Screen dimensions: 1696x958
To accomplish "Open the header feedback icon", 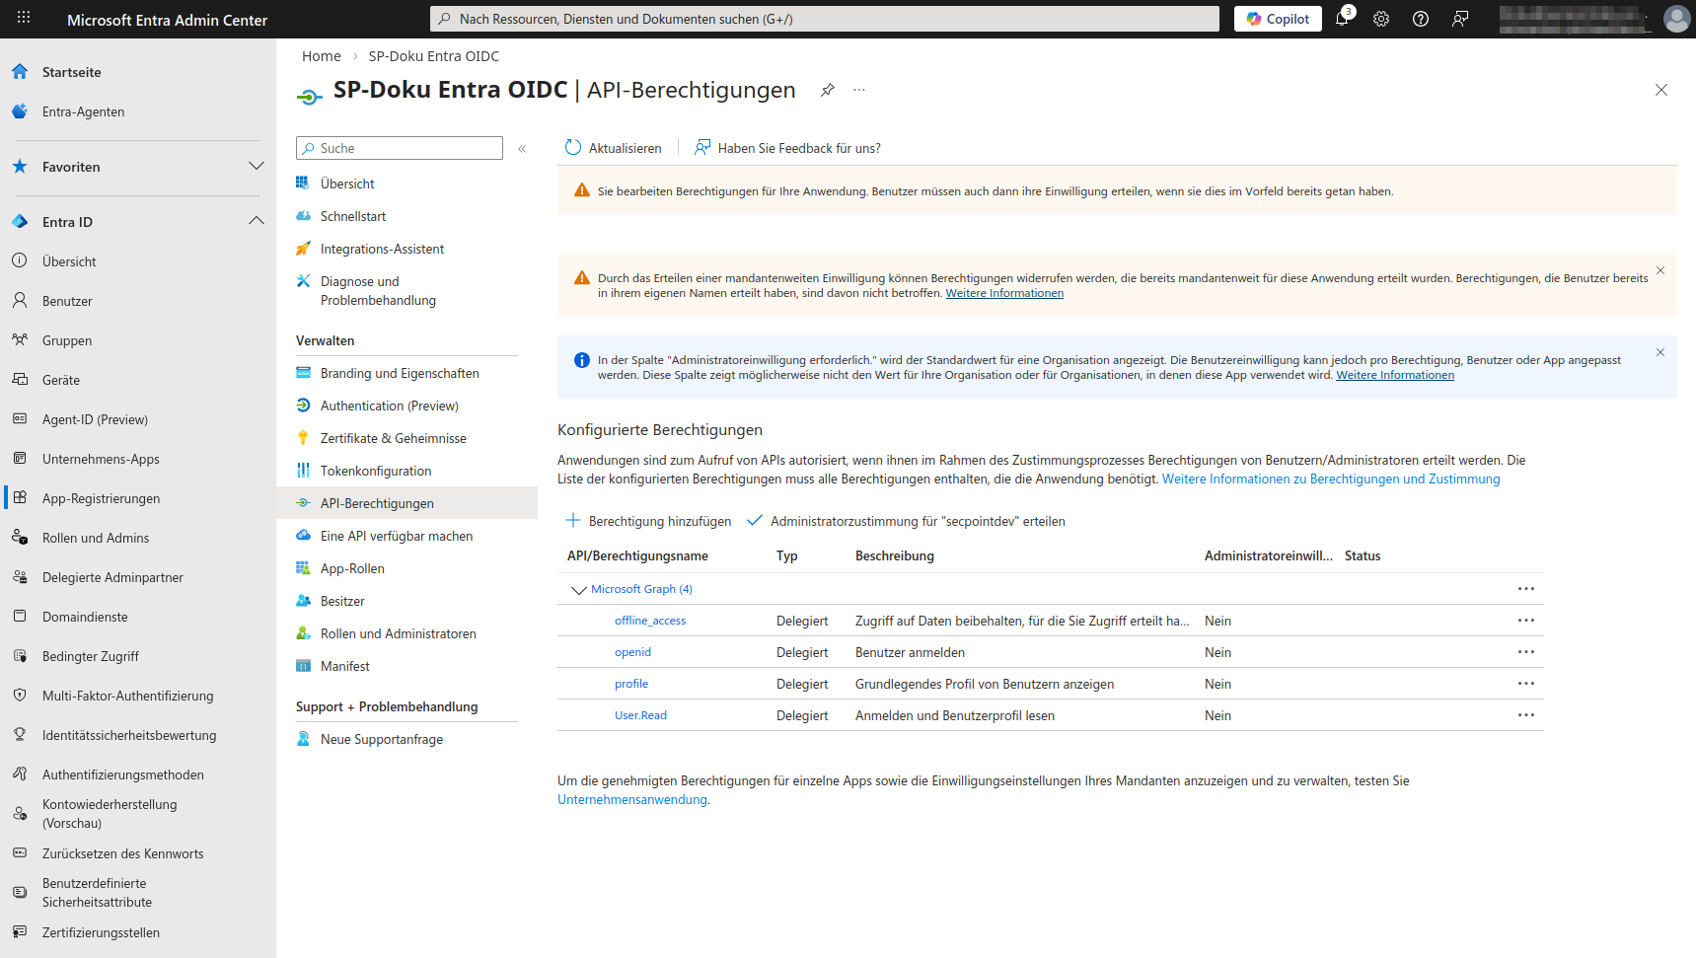I will point(1460,19).
